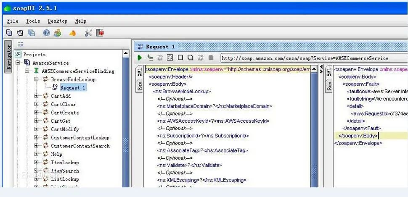Click the CartAdd operation arrows icon
Image resolution: width=408 pixels, height=197 pixels.
pos(45,96)
